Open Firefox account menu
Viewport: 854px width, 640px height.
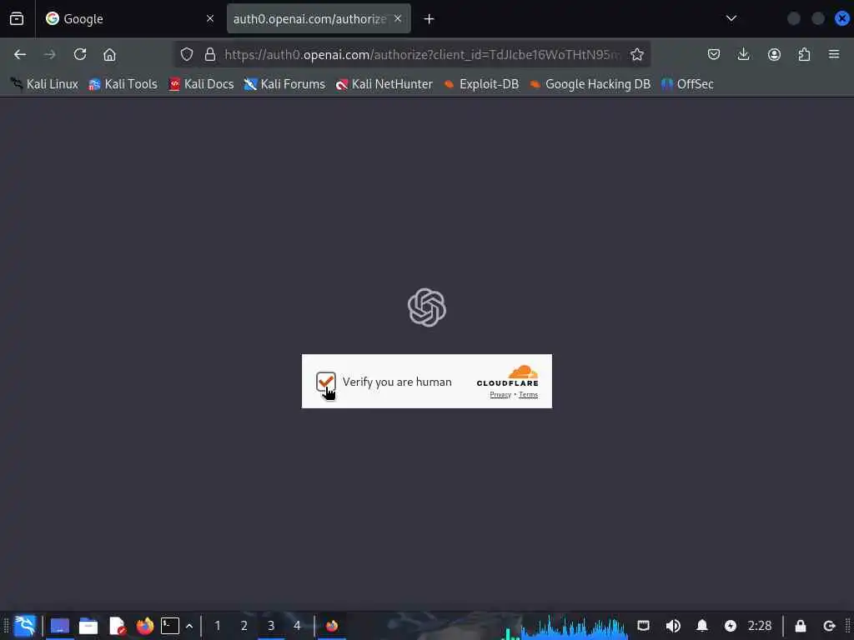(x=774, y=54)
